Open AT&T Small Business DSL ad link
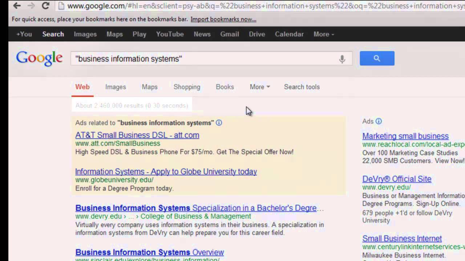Screen dimensions: 465x261 coord(137,135)
